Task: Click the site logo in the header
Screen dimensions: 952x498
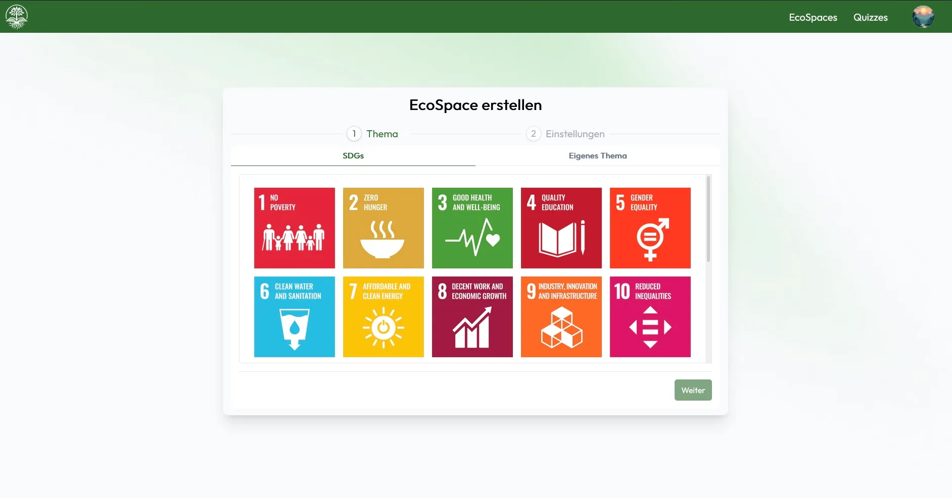Action: pyautogui.click(x=16, y=16)
